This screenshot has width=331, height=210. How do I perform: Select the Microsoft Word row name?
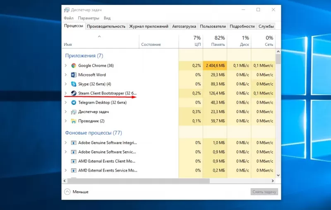point(92,75)
